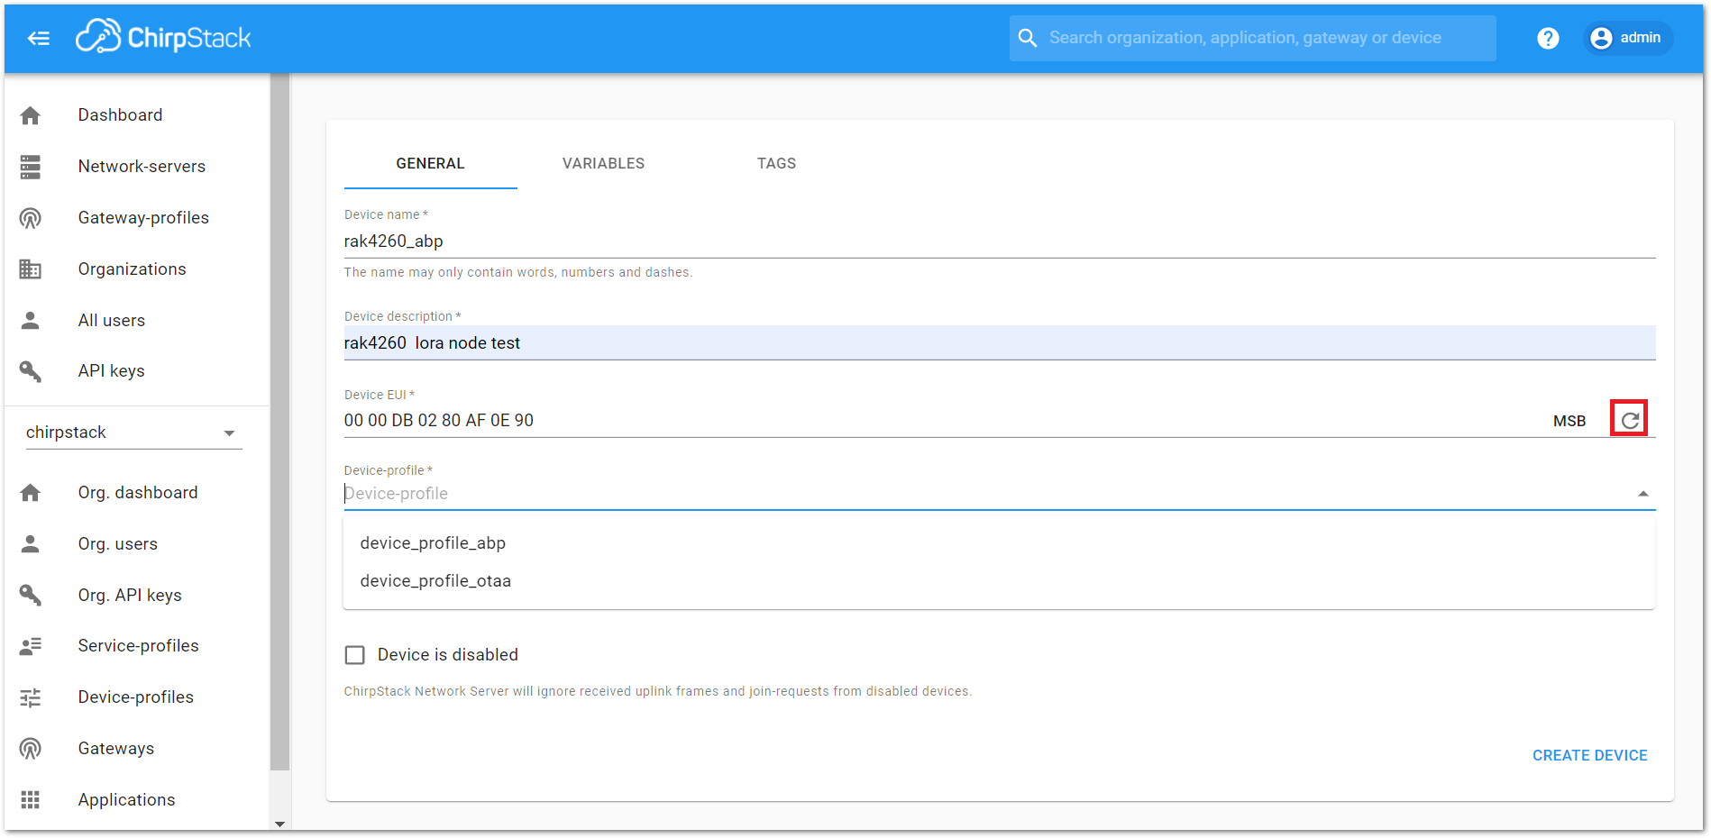
Task: Click the sidebar scroll-down arrow
Action: coord(279,824)
